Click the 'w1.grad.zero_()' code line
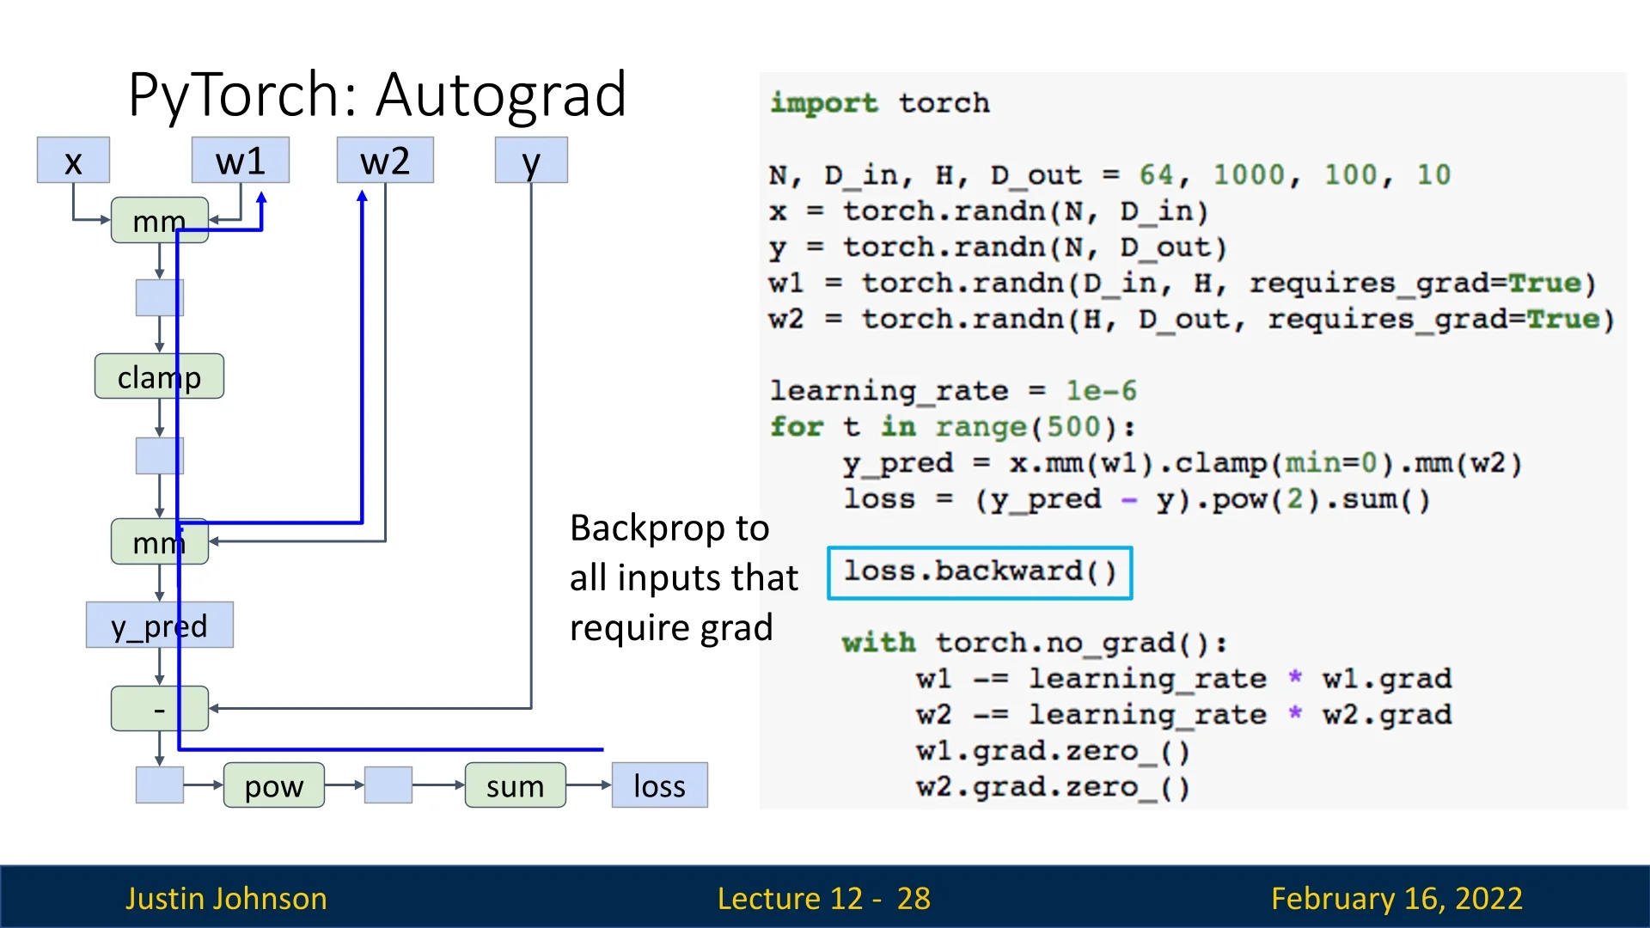 [1053, 752]
